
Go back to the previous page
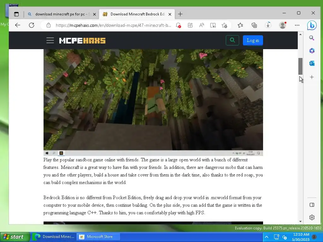click(x=18, y=25)
